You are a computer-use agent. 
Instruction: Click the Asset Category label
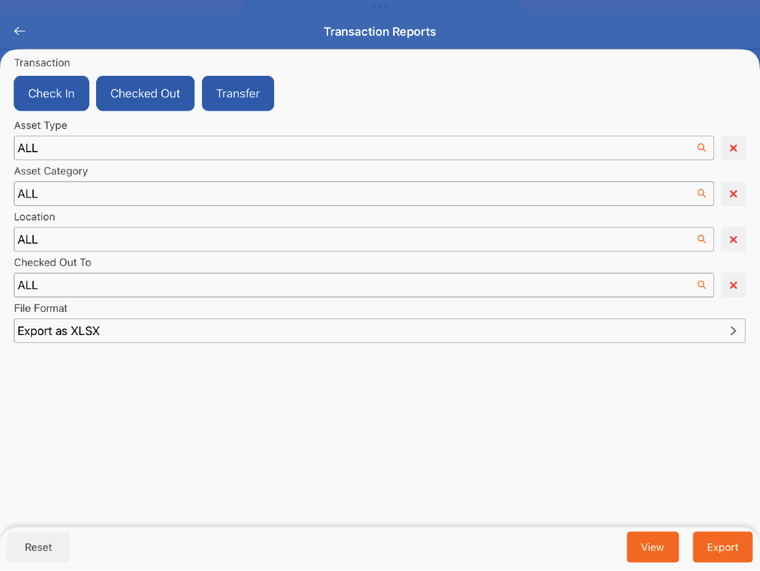click(51, 171)
